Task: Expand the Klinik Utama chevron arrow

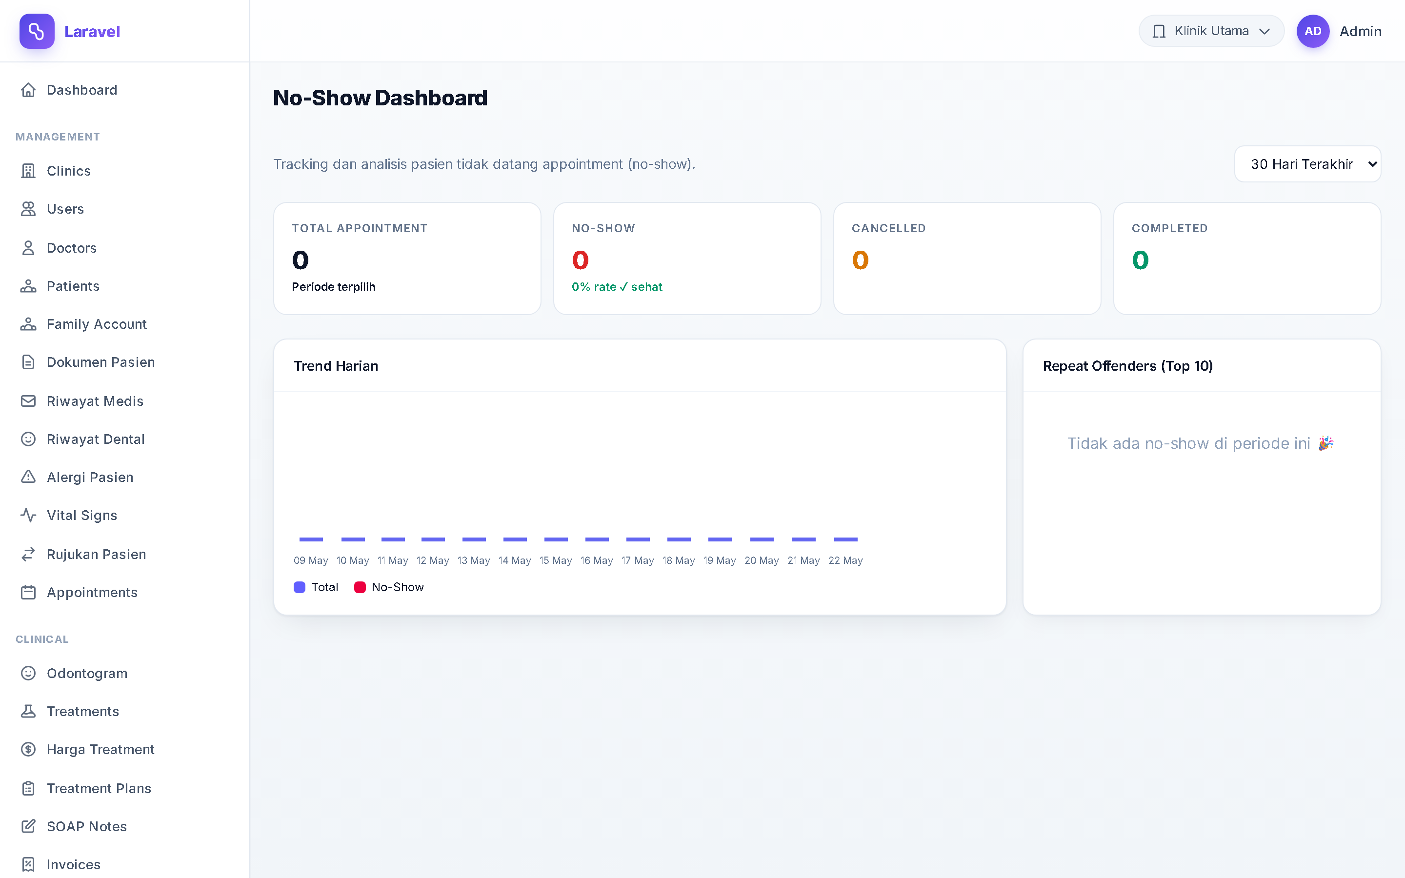Action: pos(1264,31)
